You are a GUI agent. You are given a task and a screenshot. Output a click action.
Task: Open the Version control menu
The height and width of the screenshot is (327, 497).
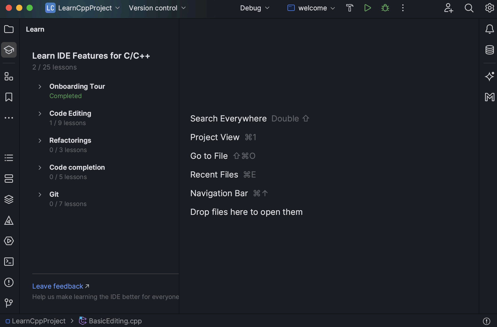[x=157, y=8]
